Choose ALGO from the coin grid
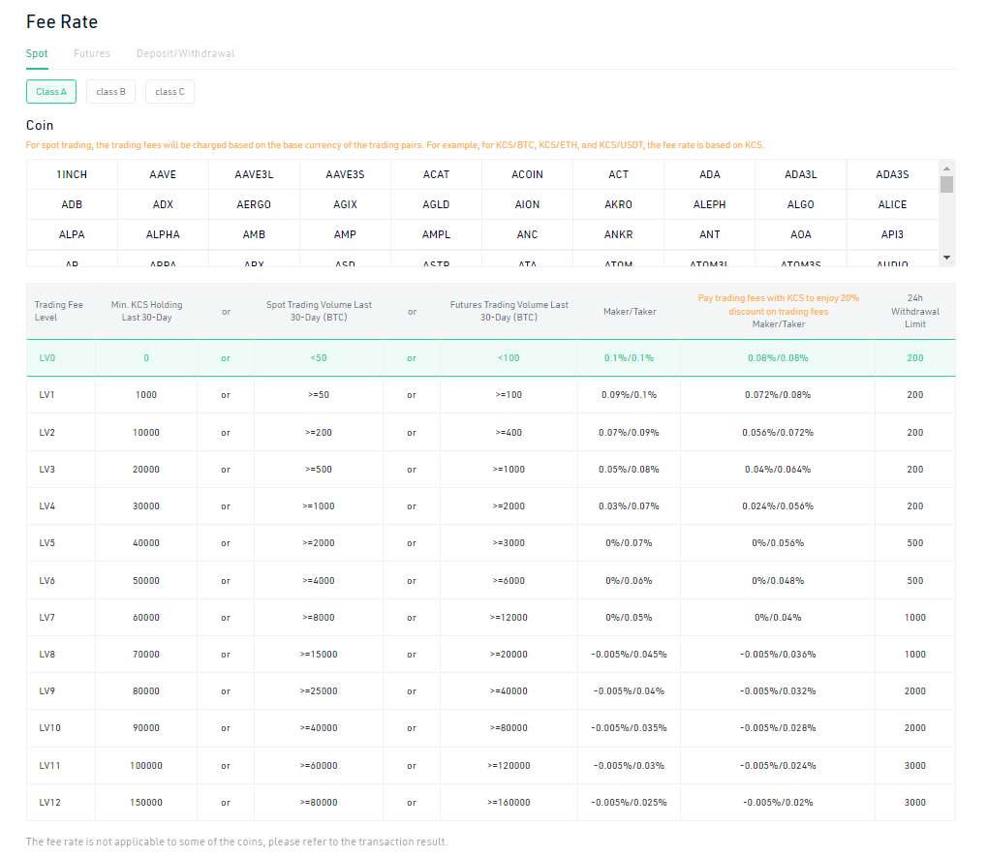 tap(801, 204)
